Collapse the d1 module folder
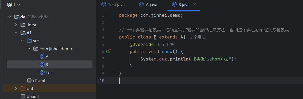303x99 pixels. click(x=16, y=33)
